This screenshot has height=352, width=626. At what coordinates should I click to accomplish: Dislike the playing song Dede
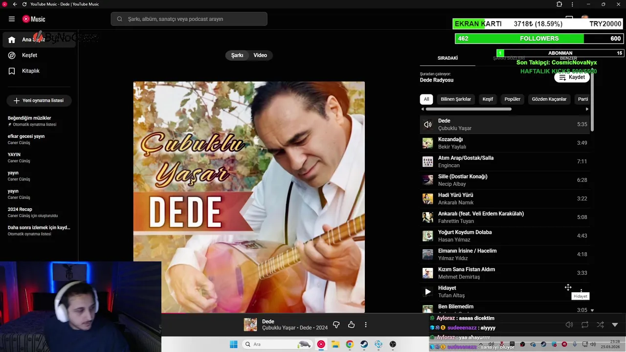pos(336,325)
